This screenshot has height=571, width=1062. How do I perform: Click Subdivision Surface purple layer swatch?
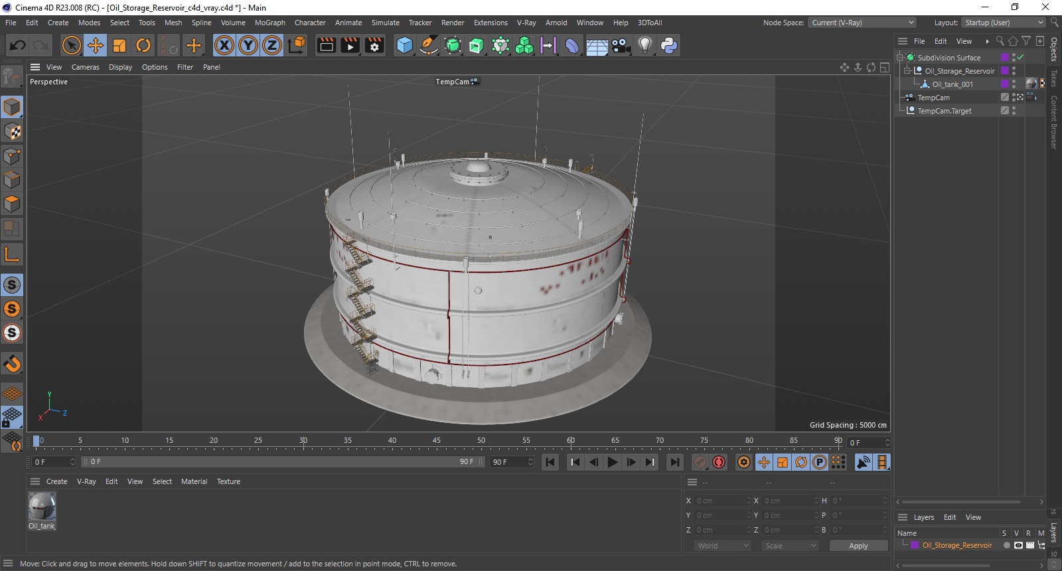[x=1005, y=58]
